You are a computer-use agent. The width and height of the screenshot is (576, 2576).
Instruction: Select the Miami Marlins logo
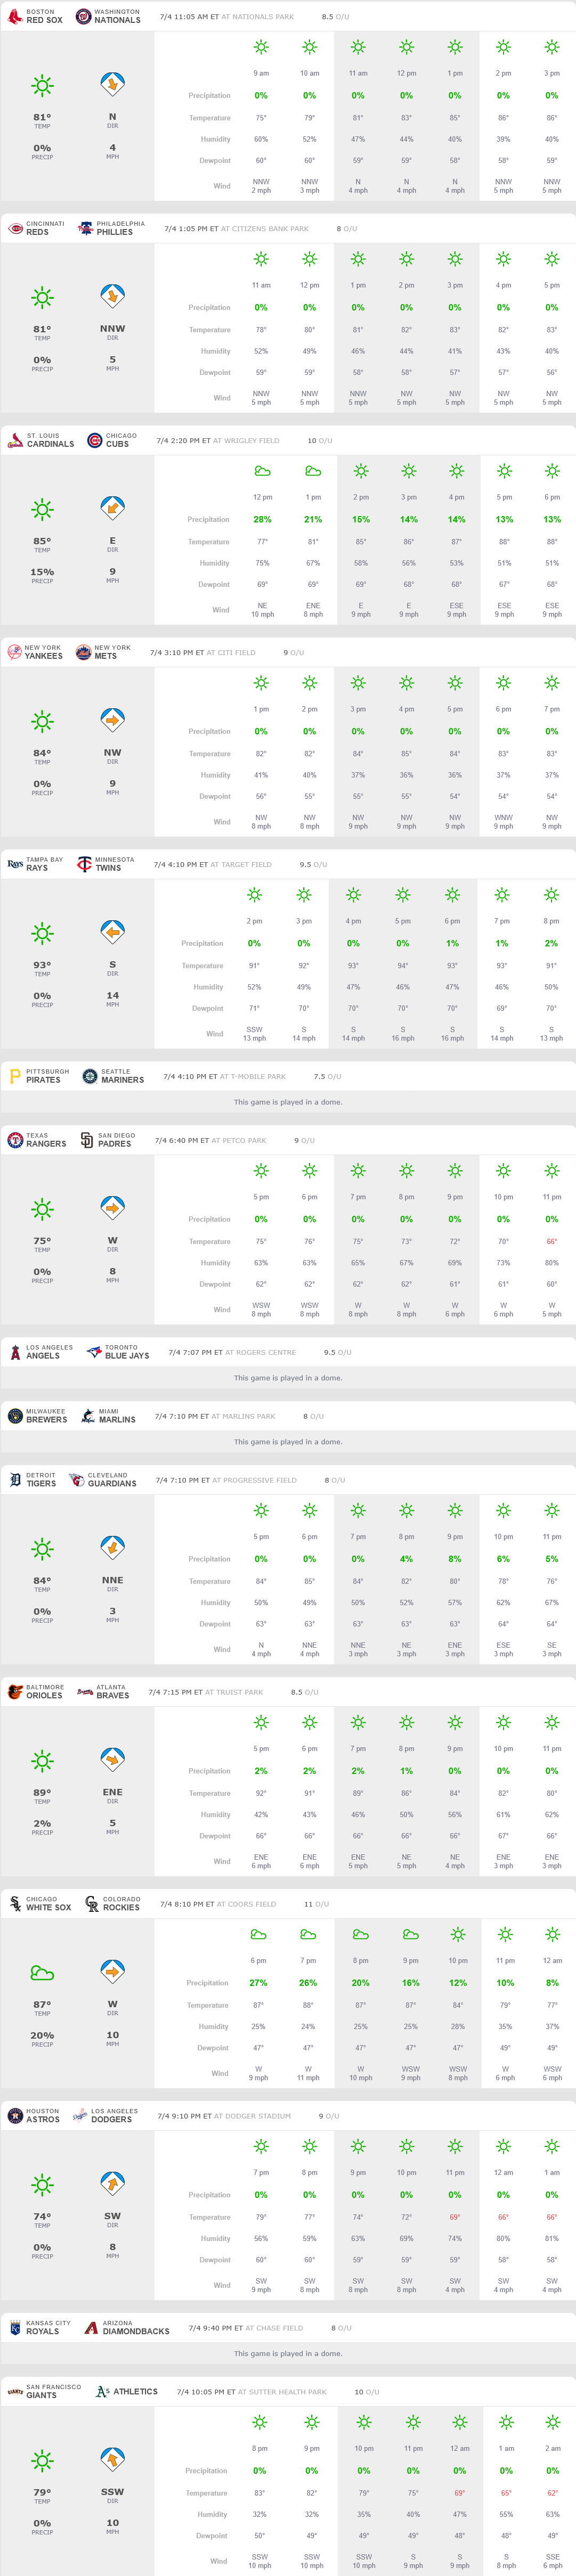click(88, 1417)
